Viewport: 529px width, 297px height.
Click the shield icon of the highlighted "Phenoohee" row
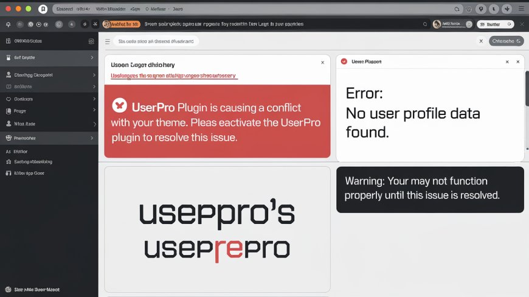(x=9, y=138)
